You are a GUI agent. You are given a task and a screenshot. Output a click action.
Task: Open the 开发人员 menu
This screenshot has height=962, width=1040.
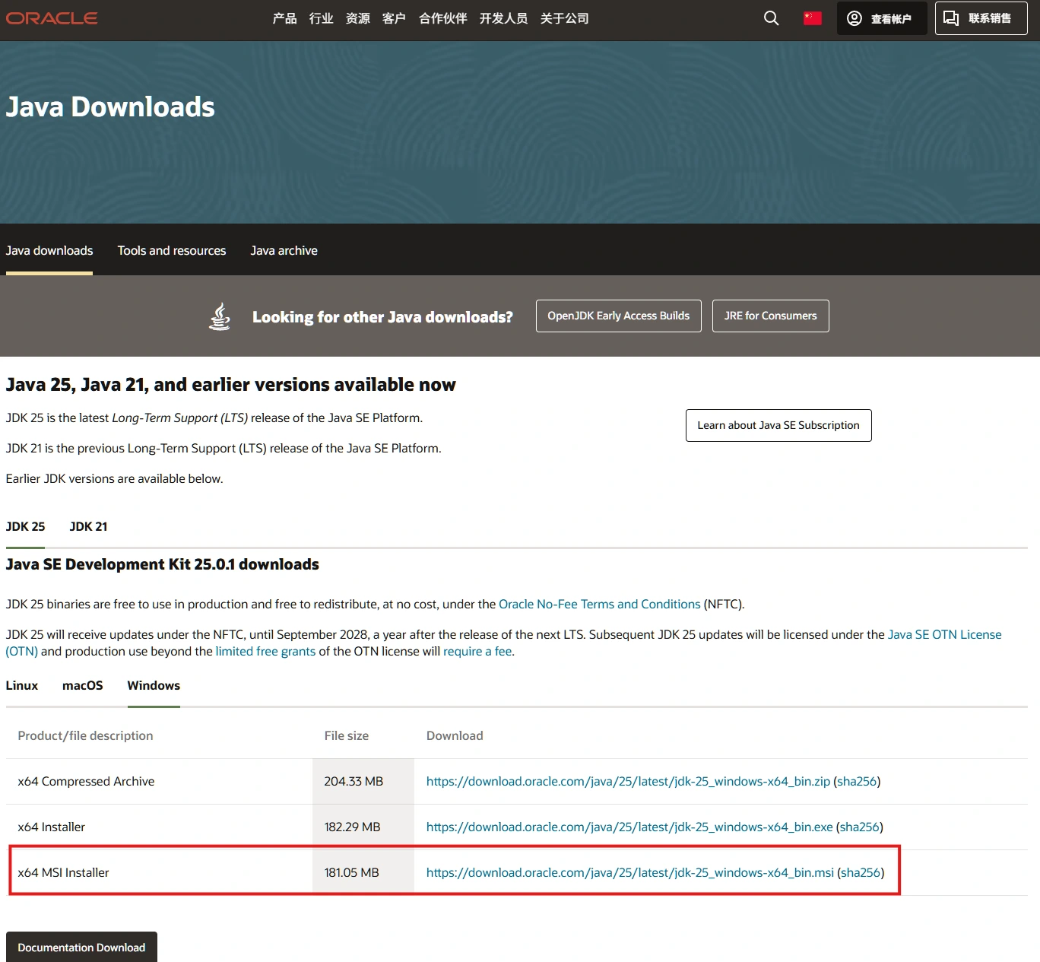pyautogui.click(x=503, y=18)
